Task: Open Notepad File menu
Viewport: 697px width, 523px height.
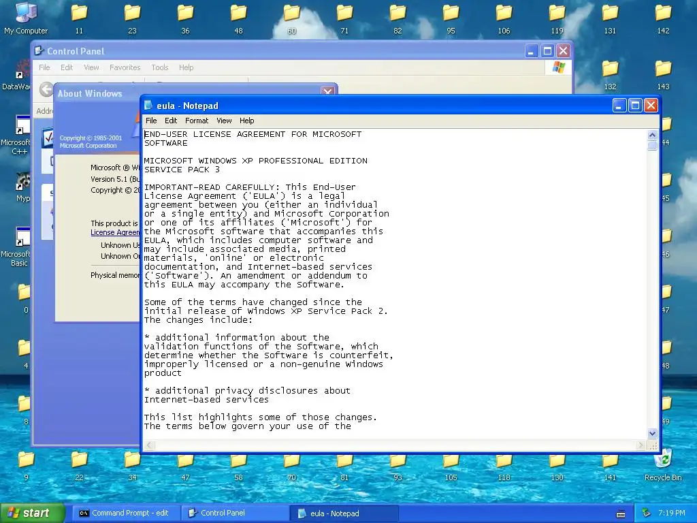Action: [151, 121]
